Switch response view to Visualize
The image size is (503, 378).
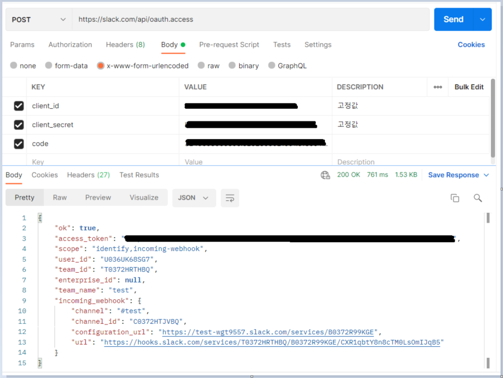[143, 197]
